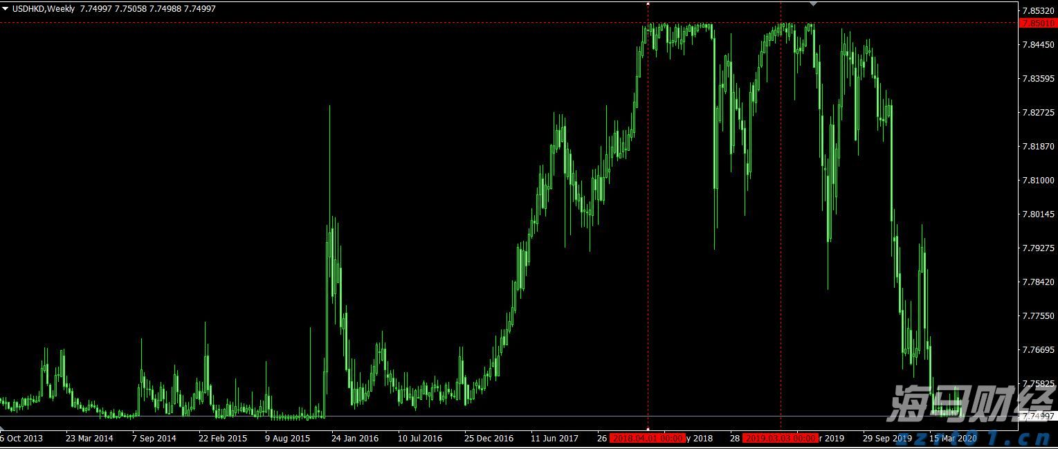Click the 7.85320 price axis label

point(1037,10)
